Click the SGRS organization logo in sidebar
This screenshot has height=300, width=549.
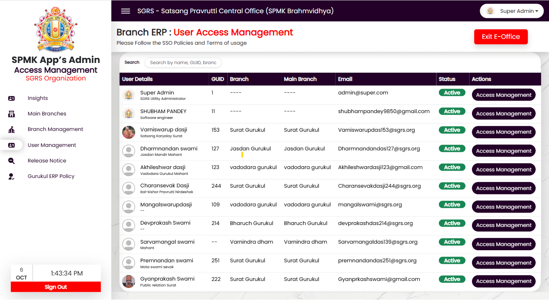point(56,29)
